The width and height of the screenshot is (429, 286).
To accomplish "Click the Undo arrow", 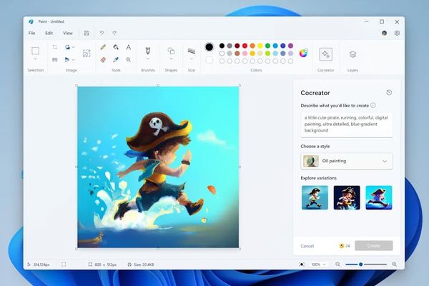I will coord(102,33).
